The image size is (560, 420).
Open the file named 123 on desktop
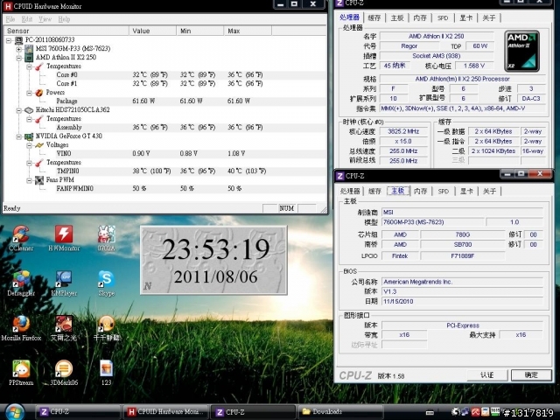click(107, 373)
